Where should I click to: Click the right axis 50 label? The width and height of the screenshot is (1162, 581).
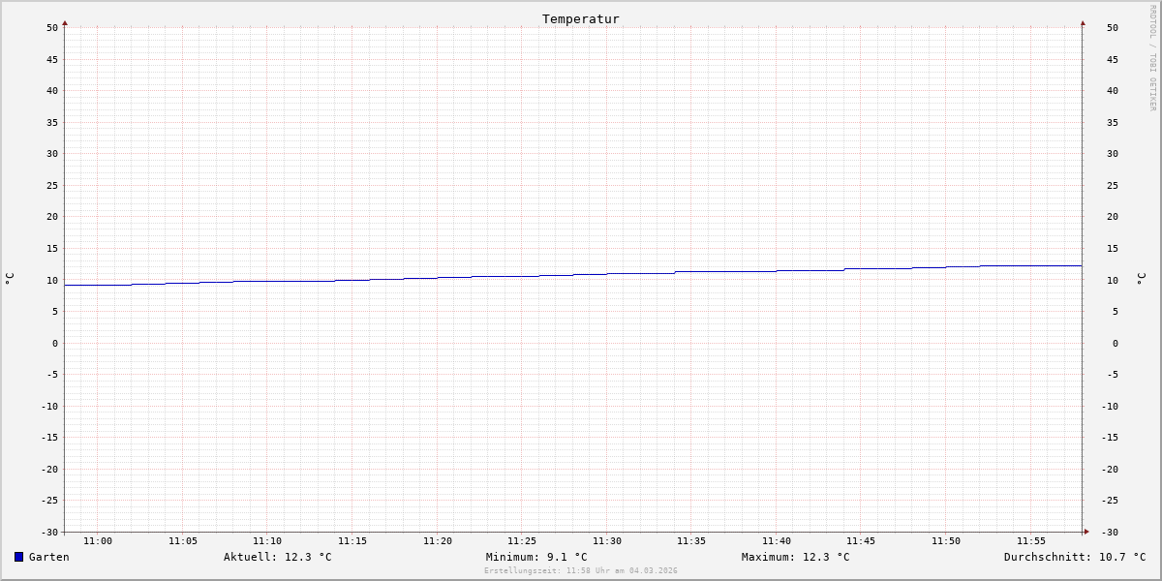pyautogui.click(x=1113, y=28)
